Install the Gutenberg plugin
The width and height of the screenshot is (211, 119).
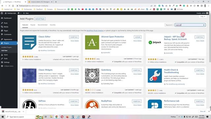click(x=136, y=70)
